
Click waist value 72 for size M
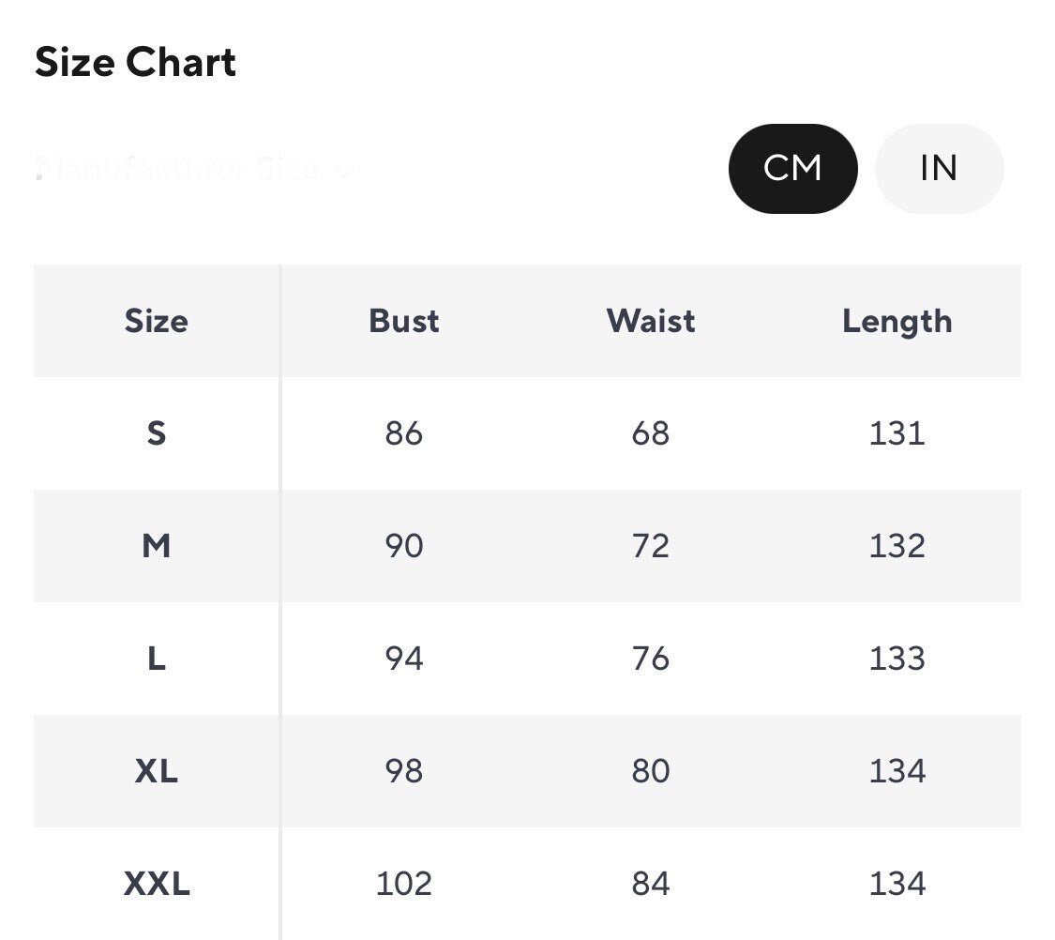(x=651, y=546)
